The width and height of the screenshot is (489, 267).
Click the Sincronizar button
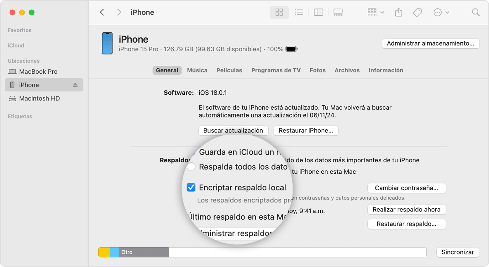tap(458, 252)
